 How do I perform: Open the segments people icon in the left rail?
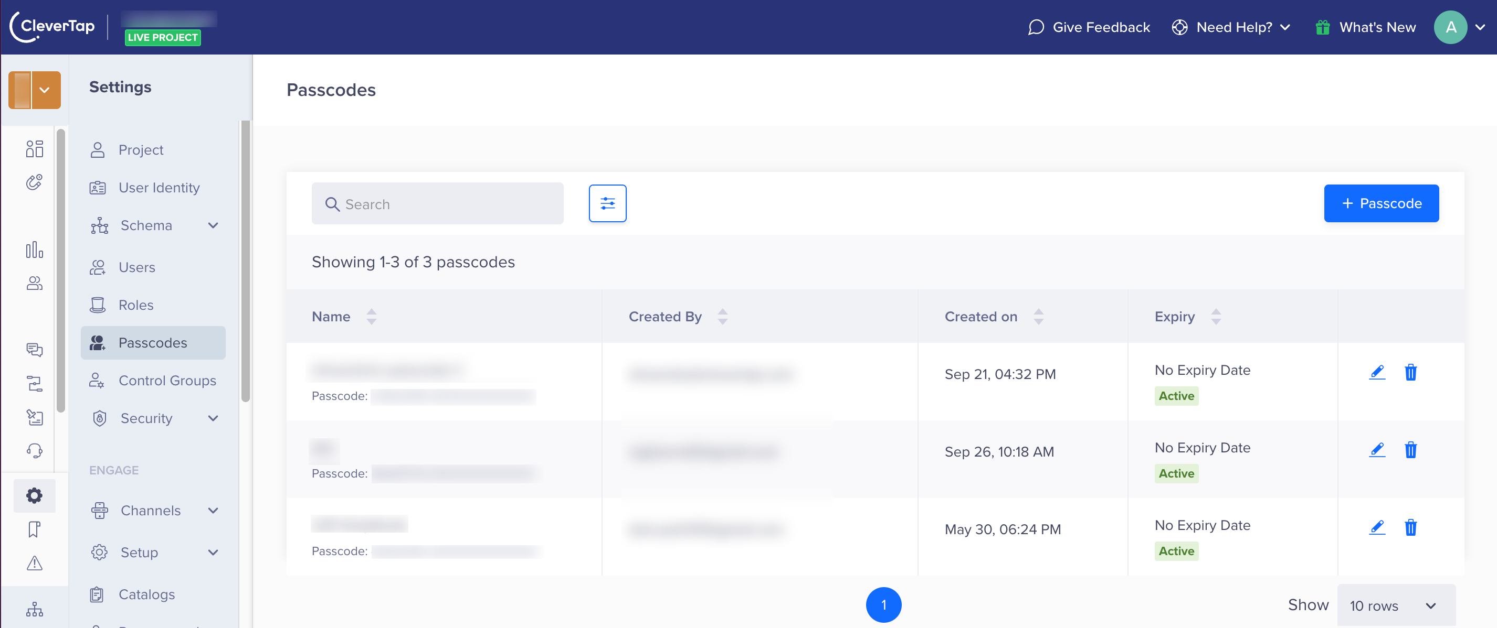point(34,283)
